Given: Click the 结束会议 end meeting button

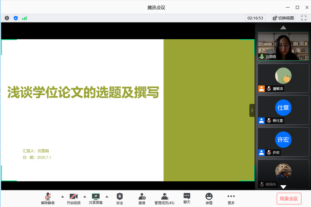Looking at the screenshot, I should tap(289, 198).
